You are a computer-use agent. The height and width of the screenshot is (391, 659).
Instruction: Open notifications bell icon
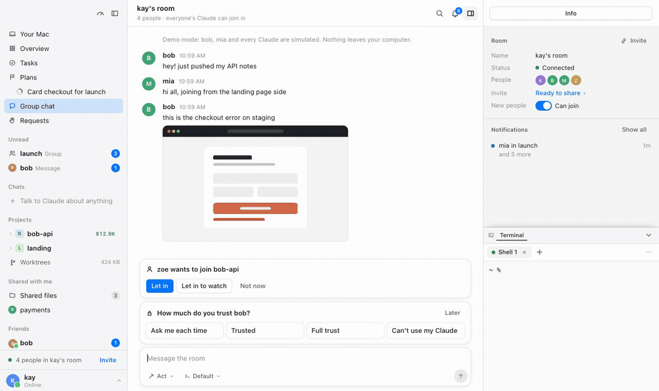tap(455, 13)
